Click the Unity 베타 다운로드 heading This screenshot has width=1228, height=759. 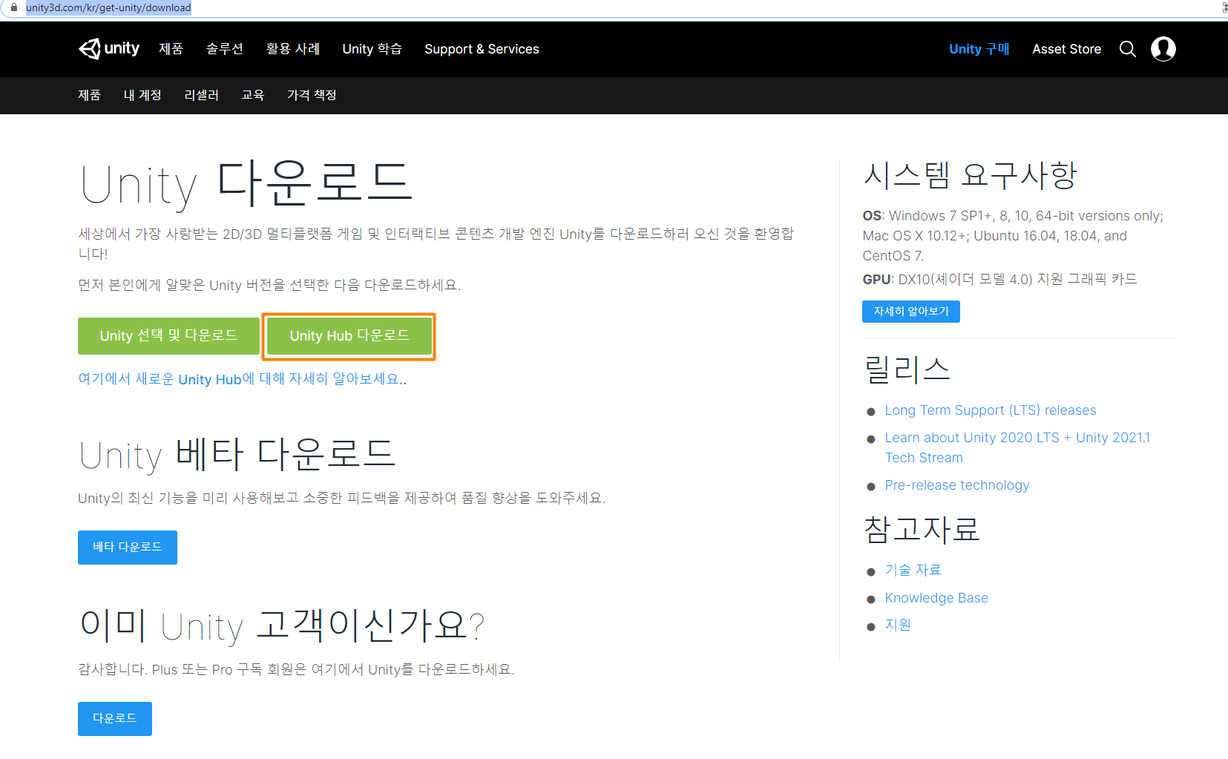pyautogui.click(x=237, y=454)
